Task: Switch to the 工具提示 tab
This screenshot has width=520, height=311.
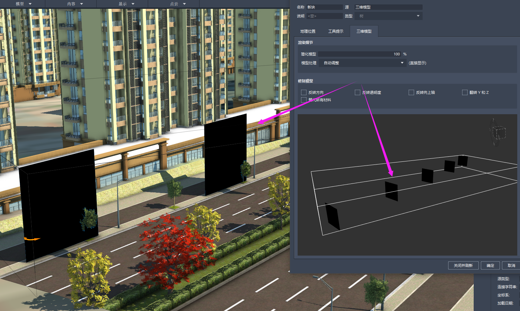Action: coord(336,31)
